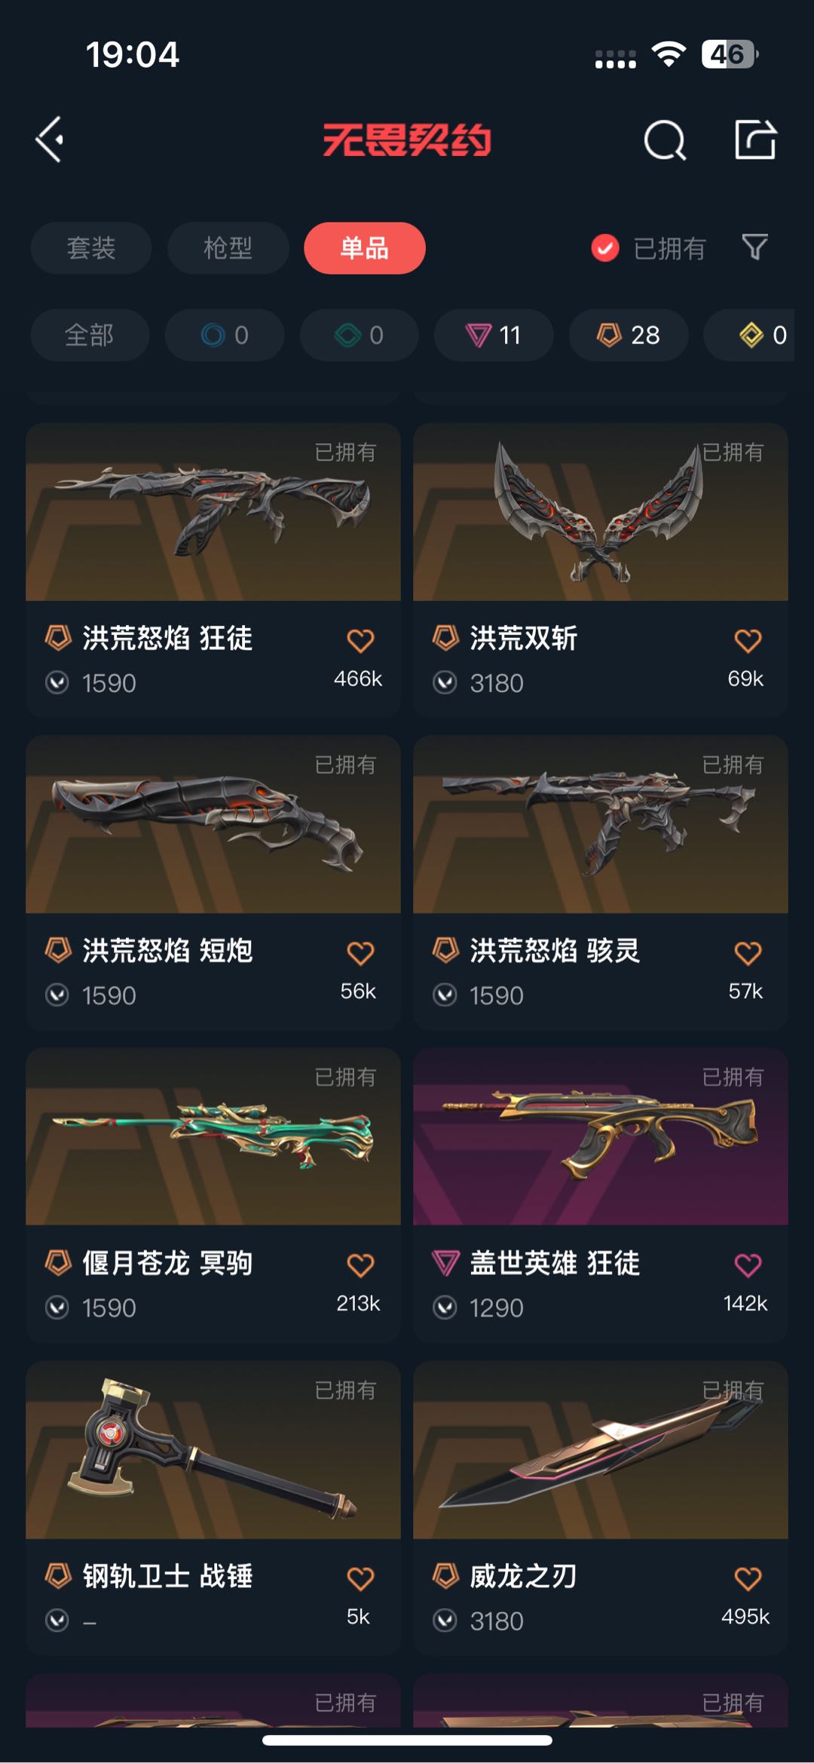Tap heart icon on 洪荒双斩
Screen dimensions: 814x1763
[748, 640]
